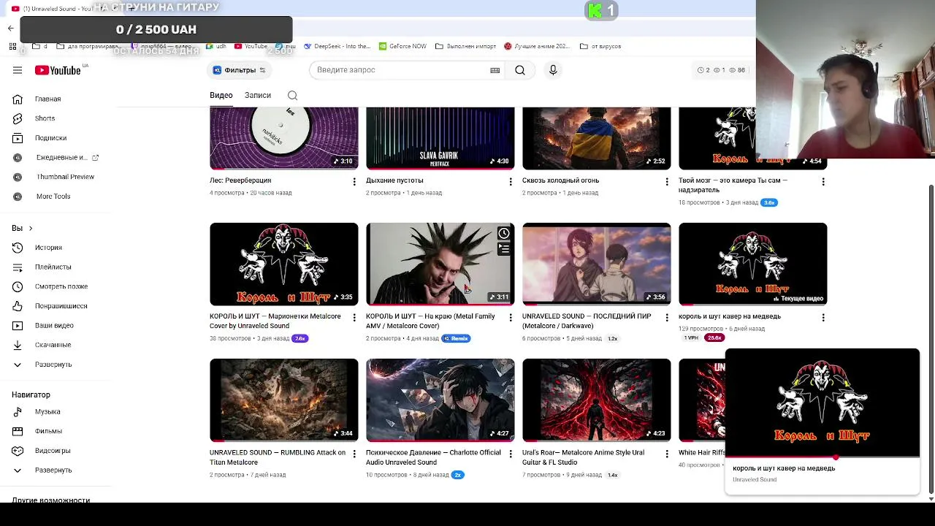The width and height of the screenshot is (935, 526).
Task: Open options menu for Дыхание пустоты video
Action: tap(511, 181)
